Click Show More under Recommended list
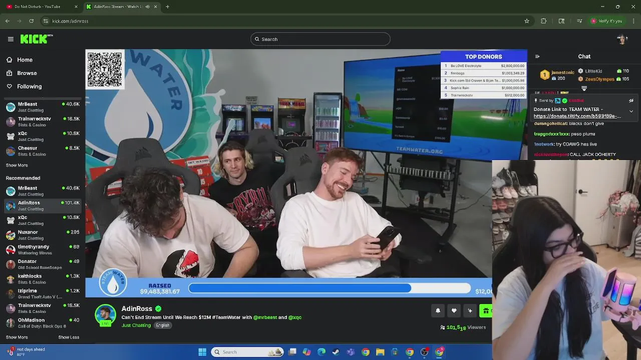The height and width of the screenshot is (360, 641). click(x=17, y=337)
